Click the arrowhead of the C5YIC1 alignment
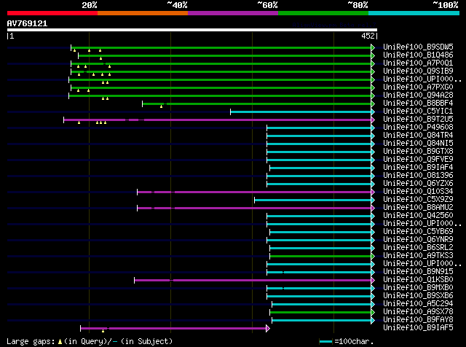Screen dimensions: 466x347 pyautogui.click(x=374, y=112)
